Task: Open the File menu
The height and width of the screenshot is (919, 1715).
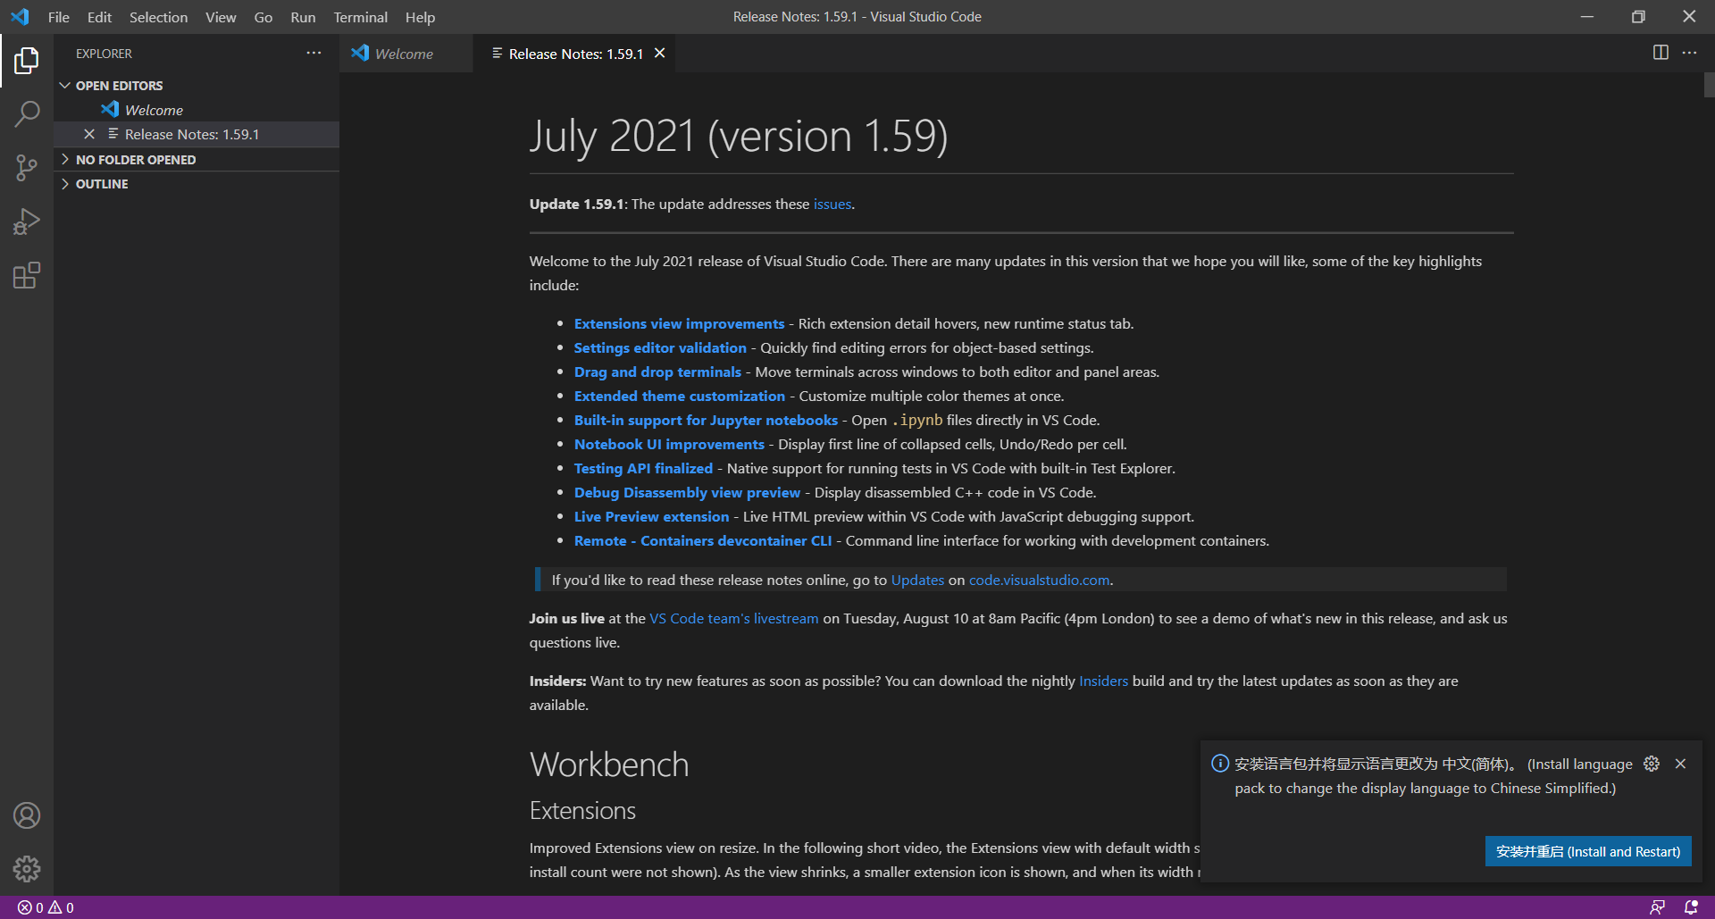Action: click(x=59, y=17)
